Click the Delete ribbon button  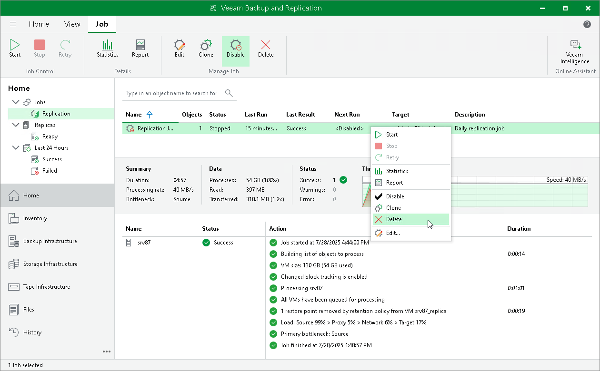[x=266, y=49]
